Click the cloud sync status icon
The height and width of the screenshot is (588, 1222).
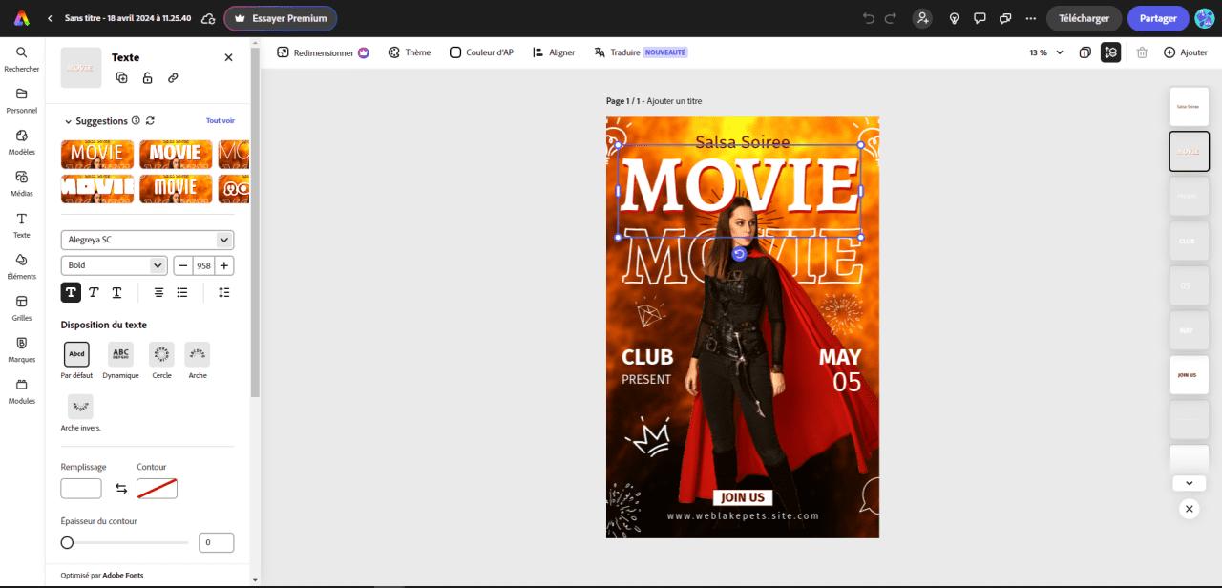coord(208,18)
